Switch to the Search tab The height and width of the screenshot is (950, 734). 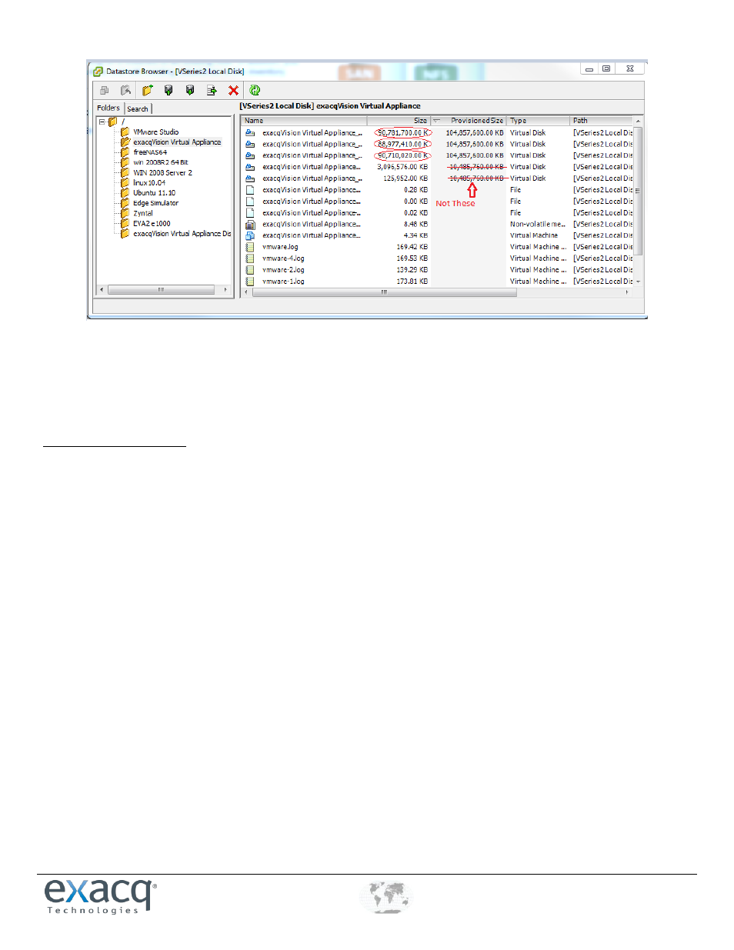[x=138, y=109]
